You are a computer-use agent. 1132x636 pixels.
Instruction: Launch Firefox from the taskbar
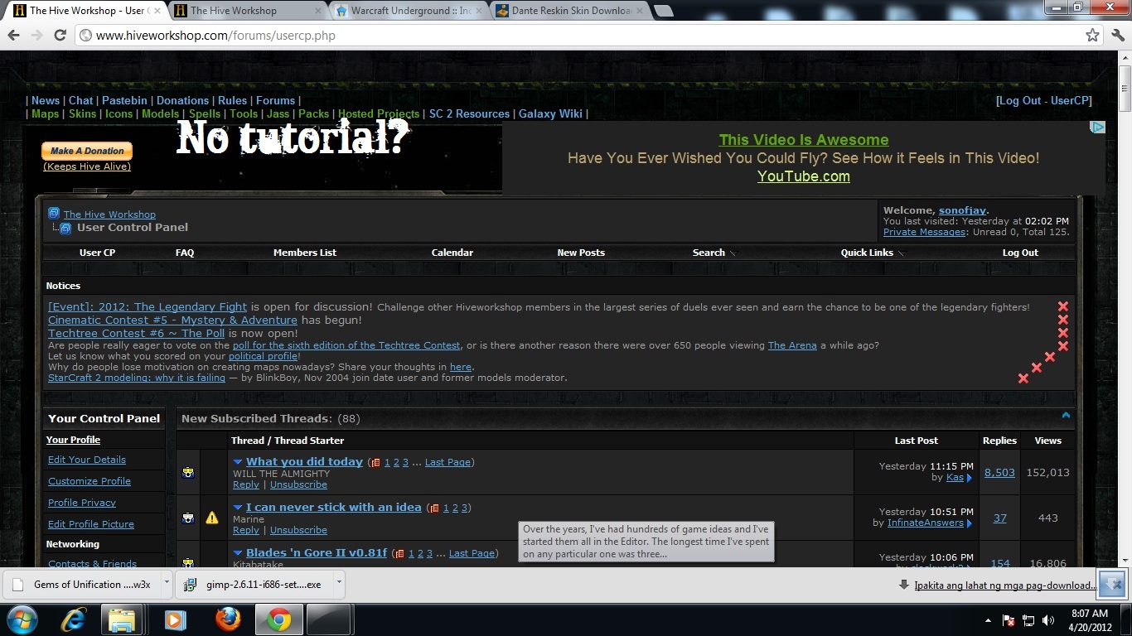pyautogui.click(x=227, y=619)
